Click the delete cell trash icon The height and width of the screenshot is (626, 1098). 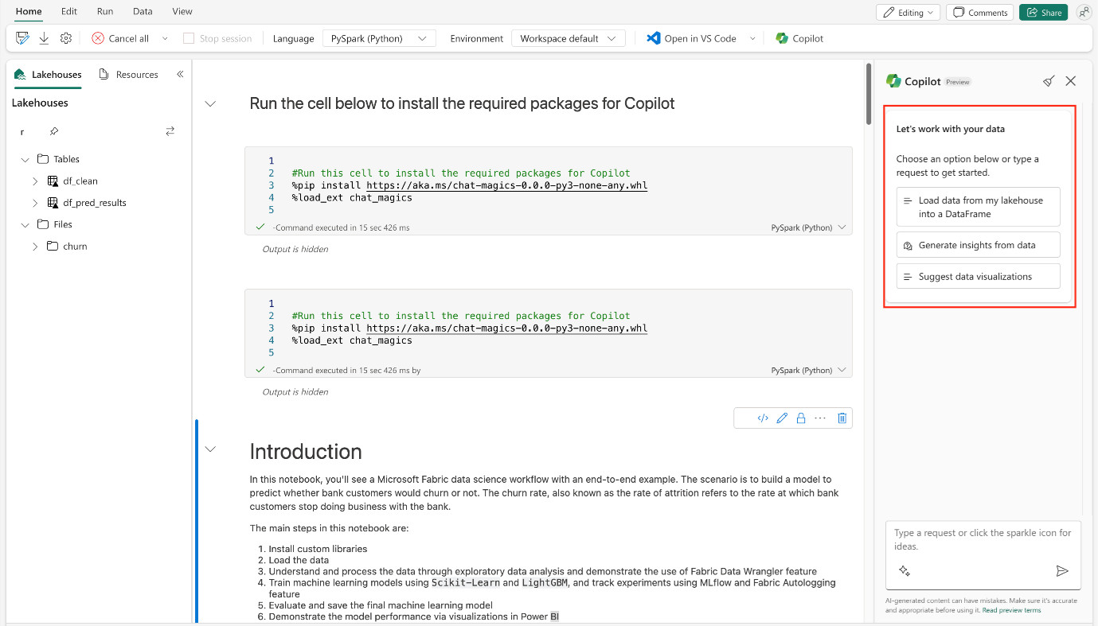(x=842, y=418)
